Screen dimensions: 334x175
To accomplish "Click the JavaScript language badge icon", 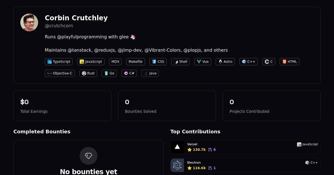I will pos(82,62).
